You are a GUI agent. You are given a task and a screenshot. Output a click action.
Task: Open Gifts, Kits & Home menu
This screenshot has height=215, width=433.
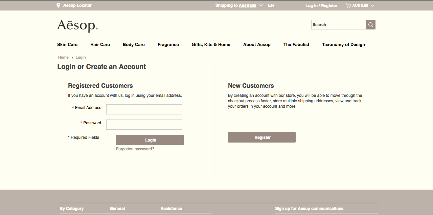tap(211, 44)
